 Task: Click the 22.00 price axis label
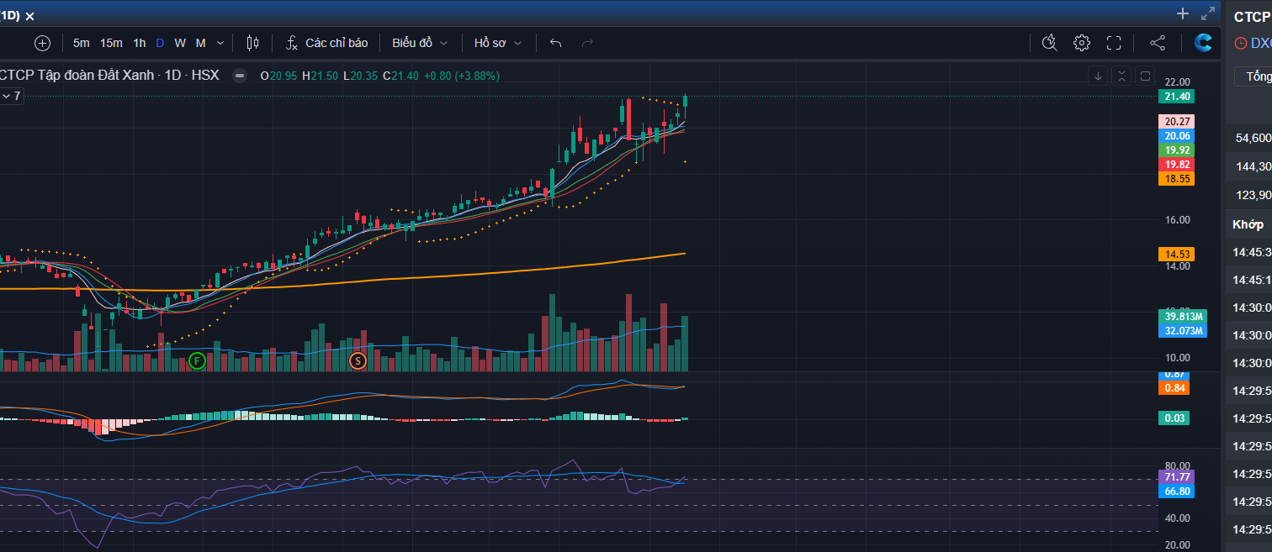[1177, 82]
